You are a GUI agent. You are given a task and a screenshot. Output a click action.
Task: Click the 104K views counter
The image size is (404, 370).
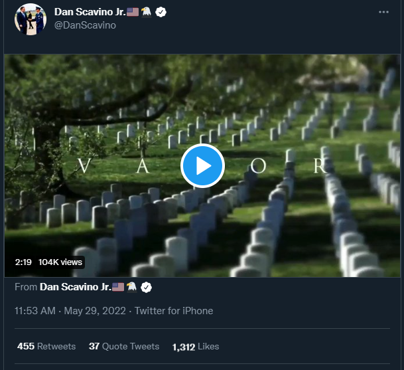pos(60,262)
